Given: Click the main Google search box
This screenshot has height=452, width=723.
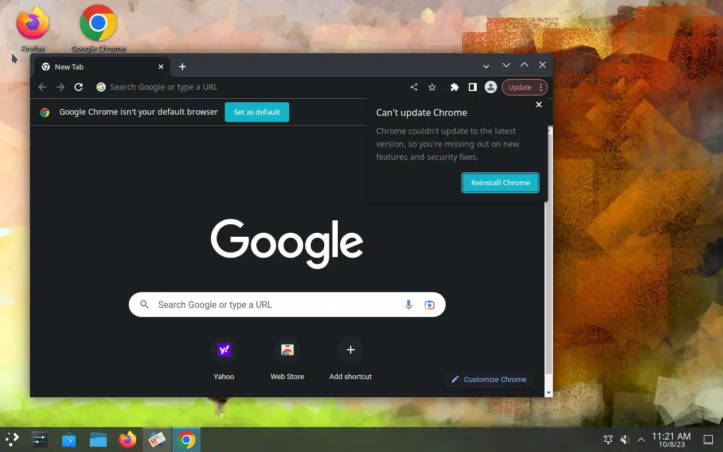Looking at the screenshot, I should 287,305.
